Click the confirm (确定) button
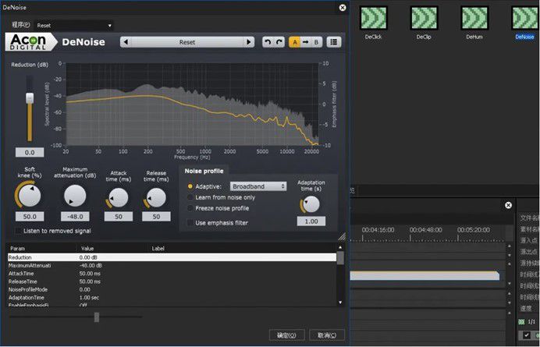This screenshot has height=347, width=540. pyautogui.click(x=287, y=335)
